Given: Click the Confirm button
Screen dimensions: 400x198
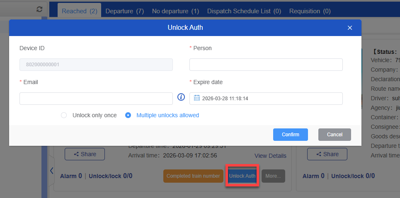Looking at the screenshot, I should 290,135.
